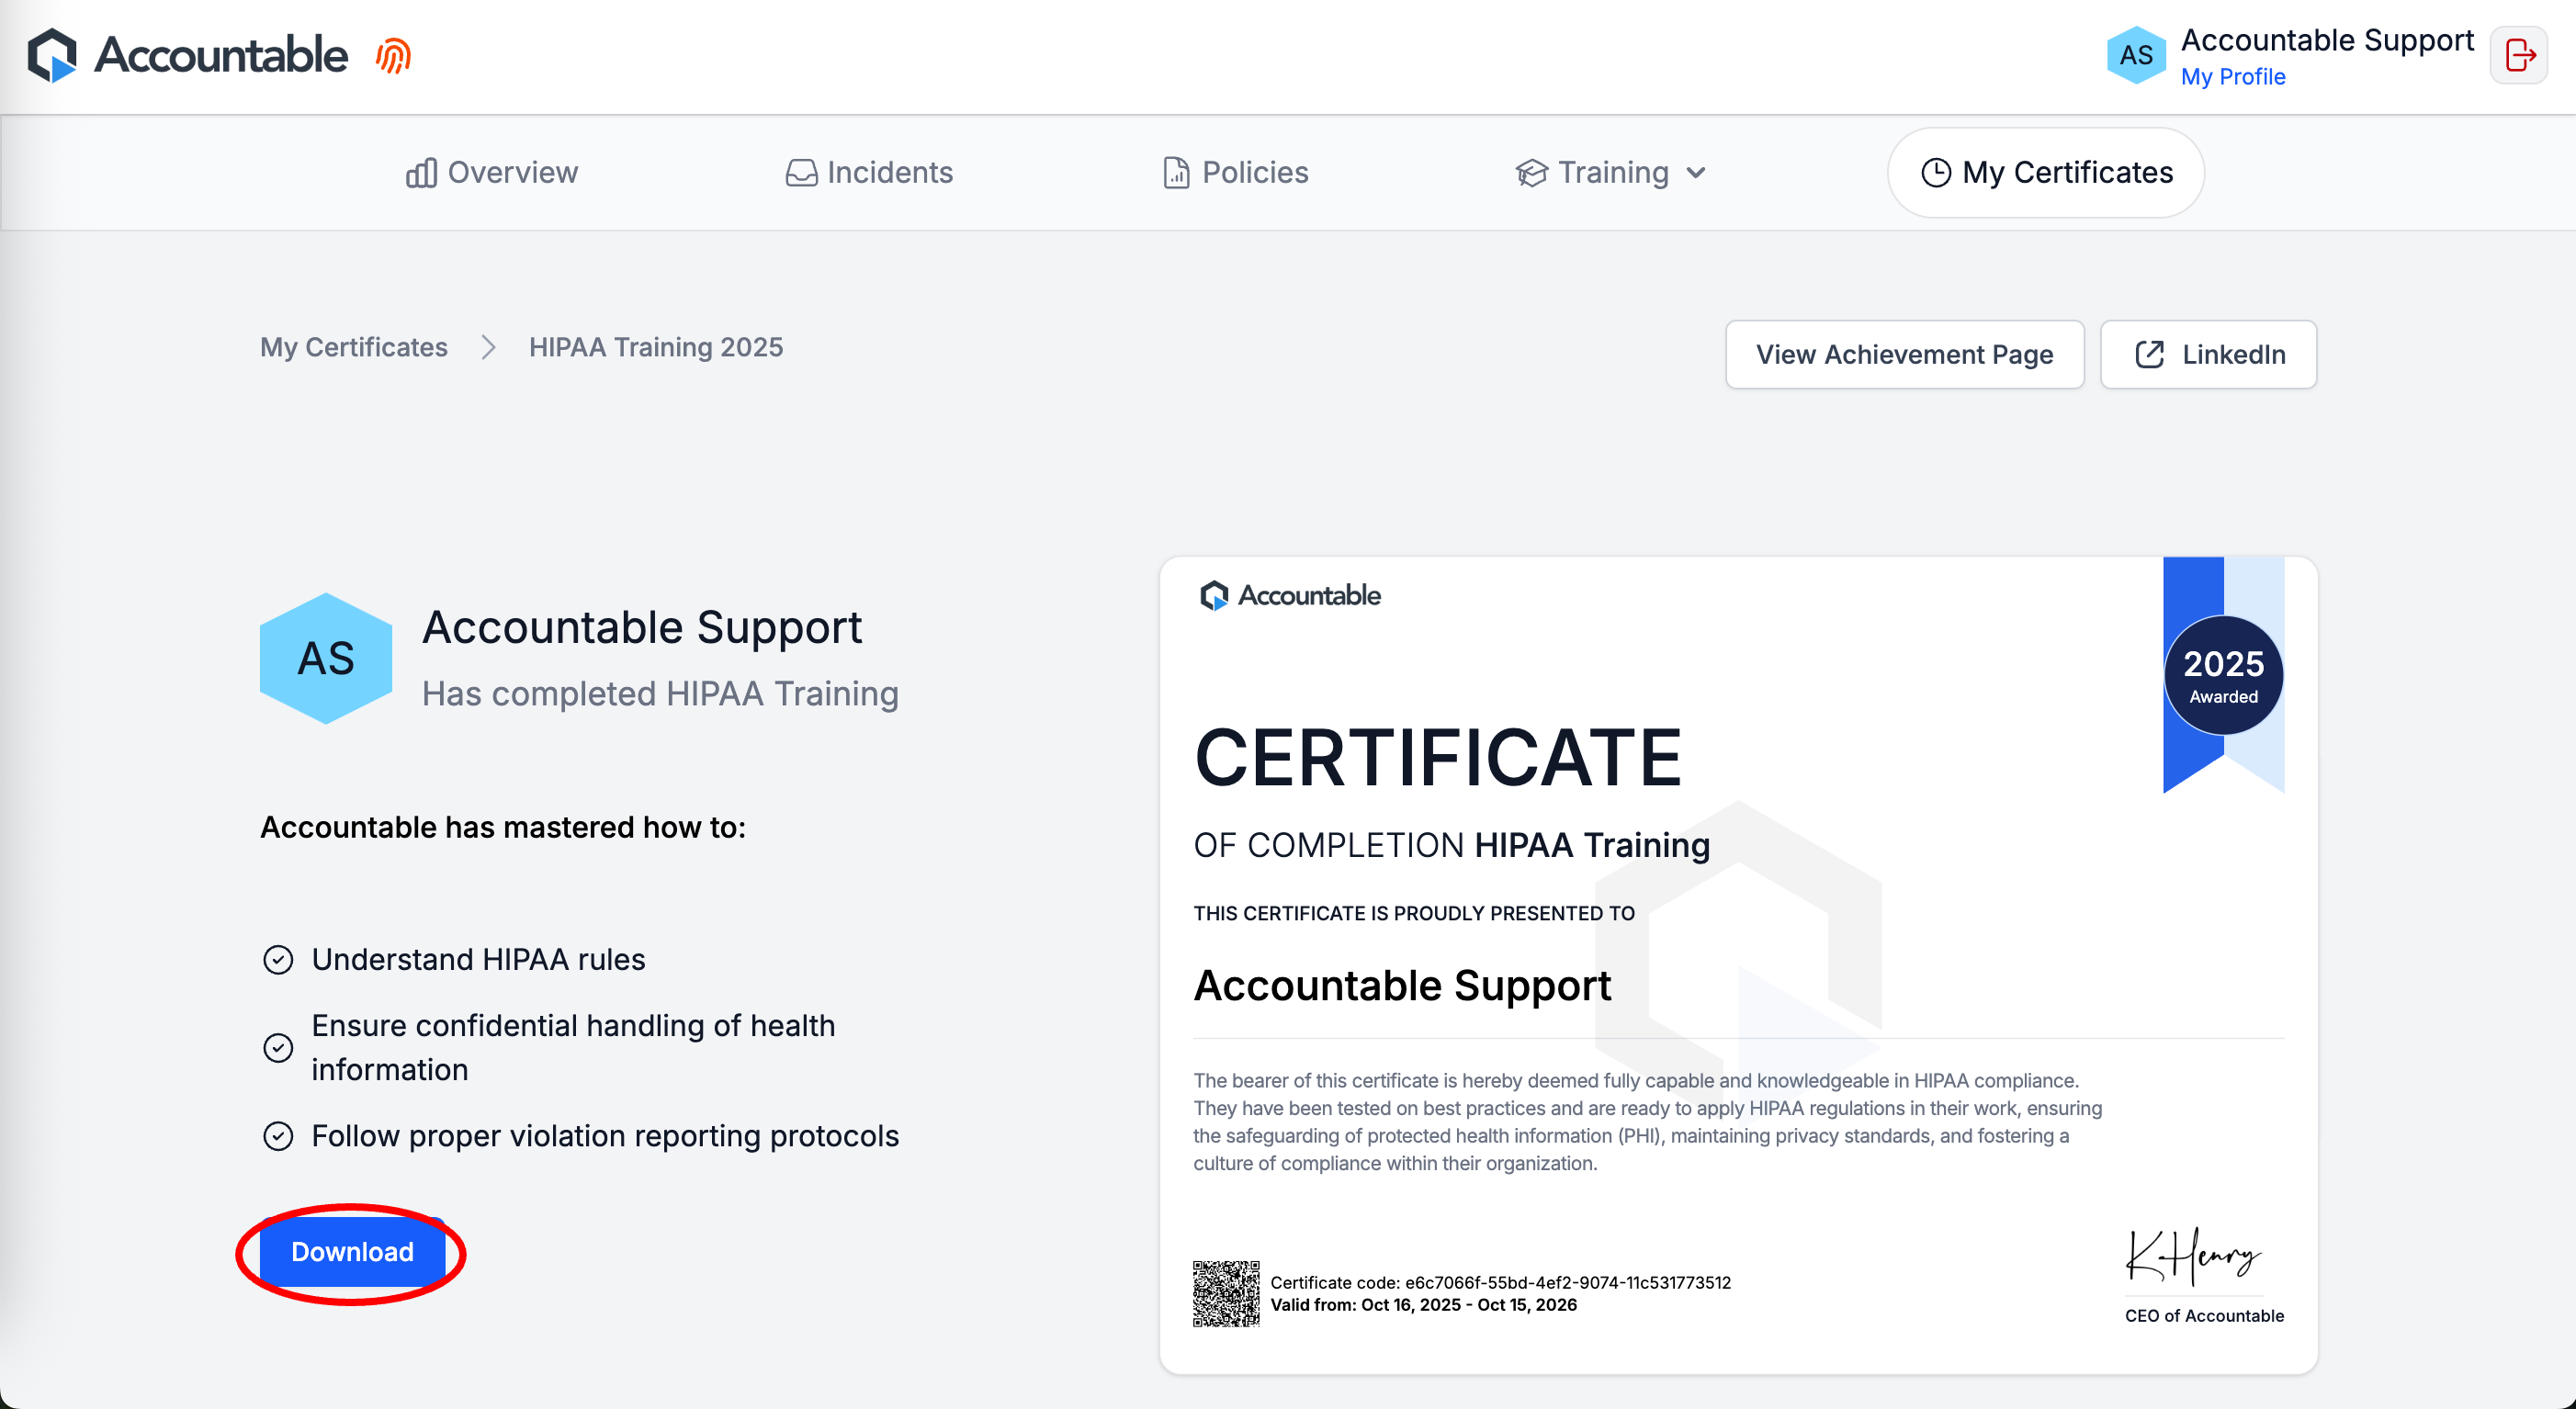Download the HIPAA certificate
Screen dimensions: 2576x1409
coord(352,1251)
